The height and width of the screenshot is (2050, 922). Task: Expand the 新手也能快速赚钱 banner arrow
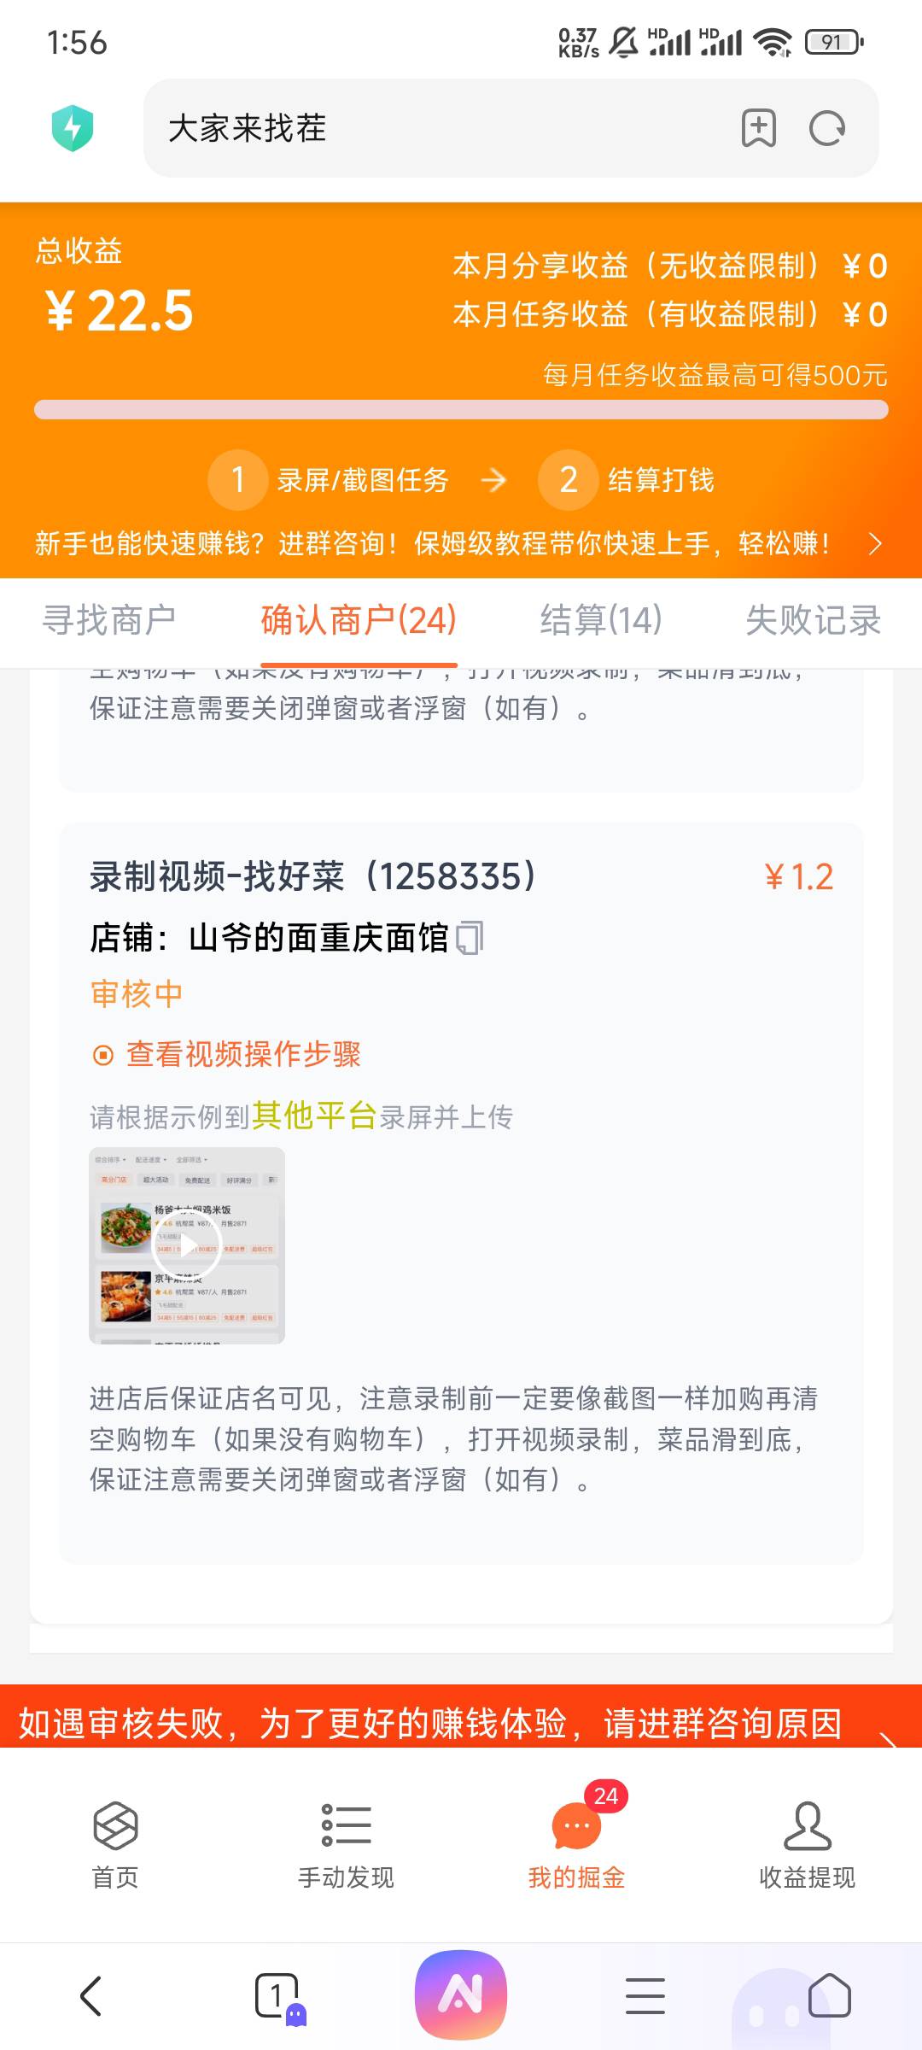click(875, 543)
